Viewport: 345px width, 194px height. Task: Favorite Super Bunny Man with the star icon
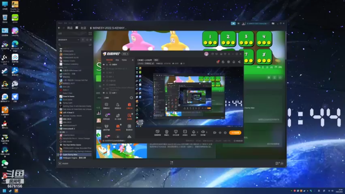click(x=280, y=78)
